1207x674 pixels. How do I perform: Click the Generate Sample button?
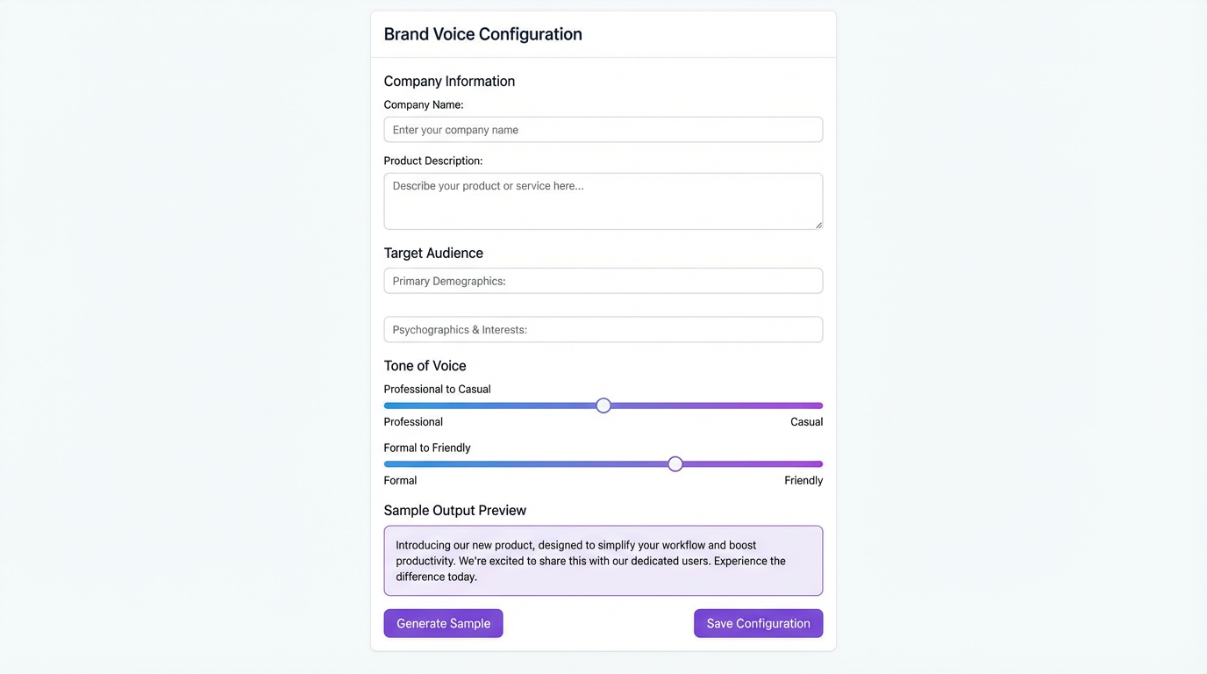click(443, 622)
